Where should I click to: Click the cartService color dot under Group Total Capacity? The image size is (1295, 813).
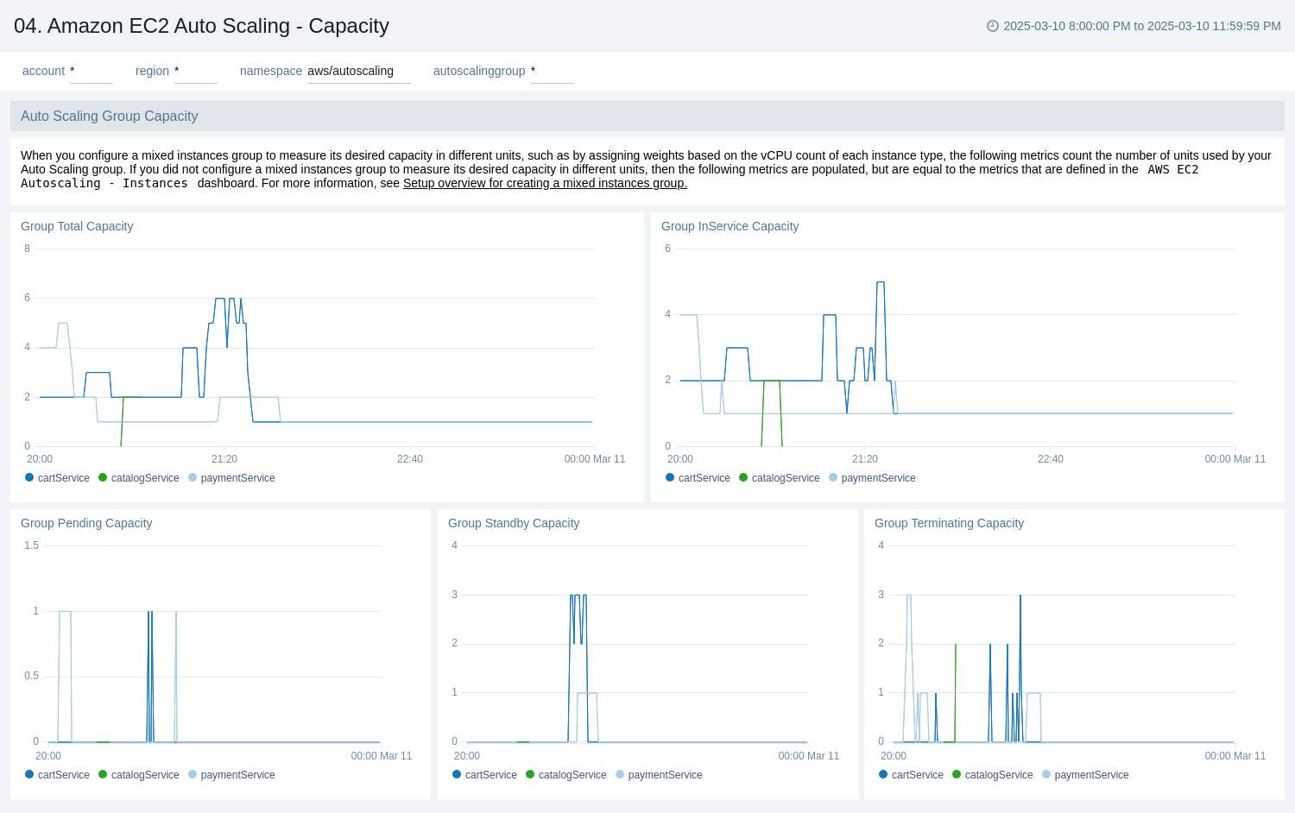coord(28,477)
